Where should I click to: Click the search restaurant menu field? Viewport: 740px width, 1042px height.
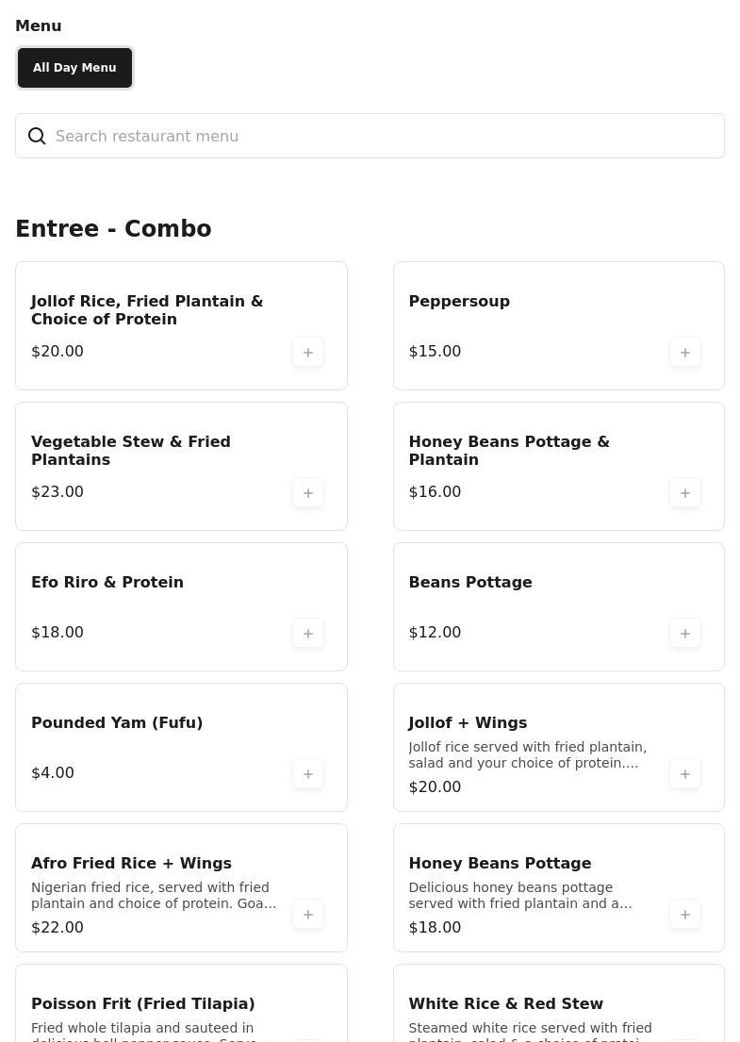pyautogui.click(x=377, y=137)
